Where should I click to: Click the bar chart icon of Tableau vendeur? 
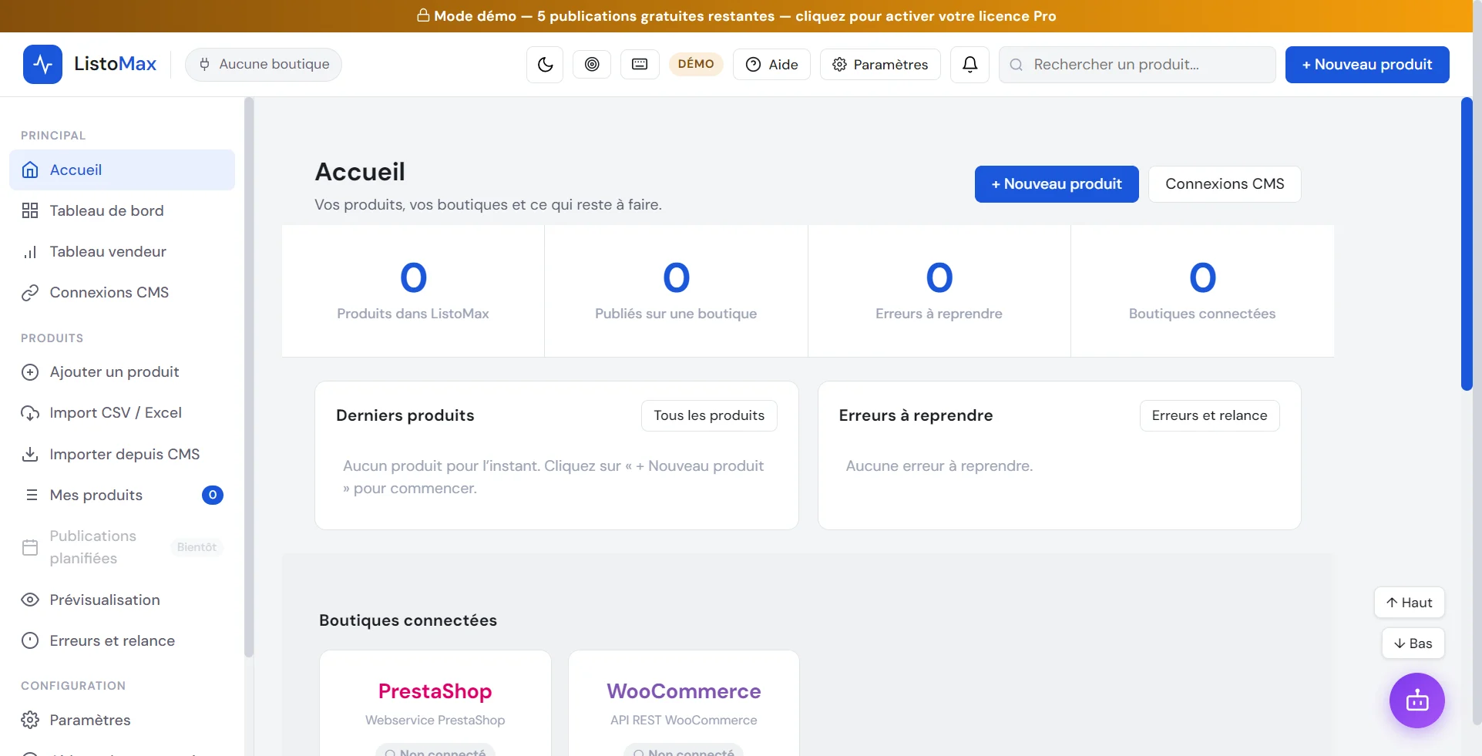[30, 252]
